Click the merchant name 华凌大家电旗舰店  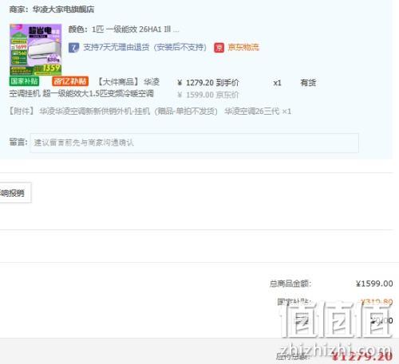[63, 10]
